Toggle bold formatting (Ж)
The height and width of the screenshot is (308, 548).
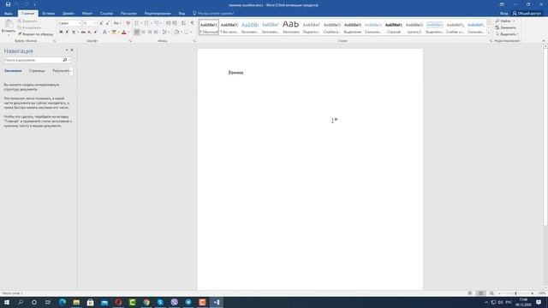click(61, 33)
